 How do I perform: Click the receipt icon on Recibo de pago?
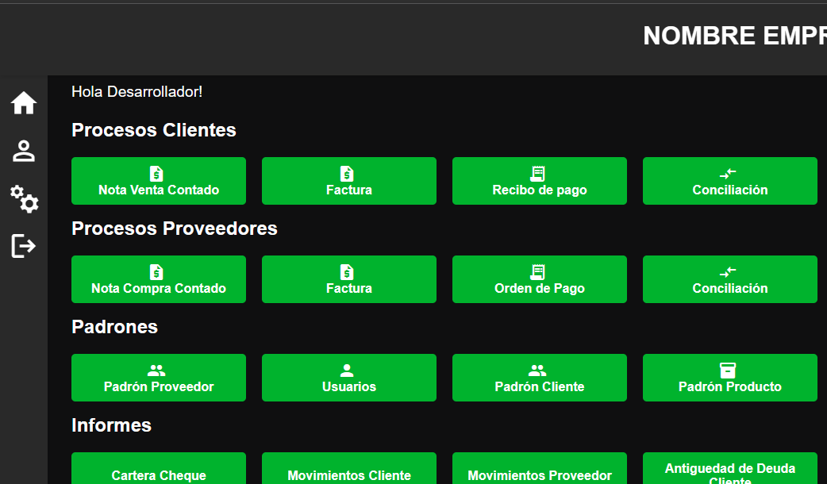tap(539, 171)
